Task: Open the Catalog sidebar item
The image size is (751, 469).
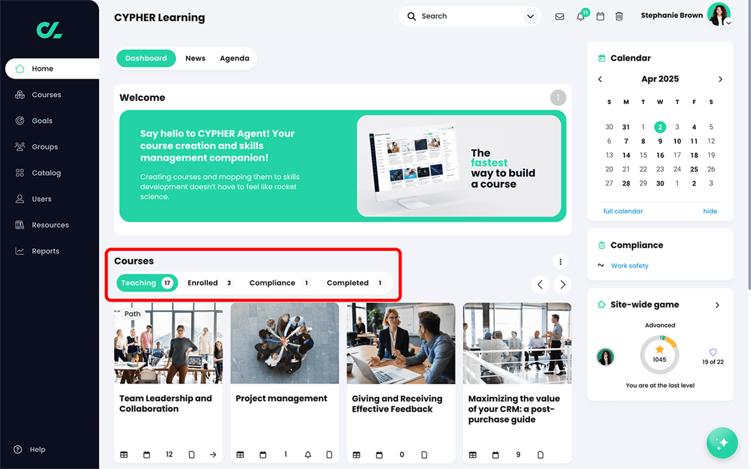Action: pos(46,173)
